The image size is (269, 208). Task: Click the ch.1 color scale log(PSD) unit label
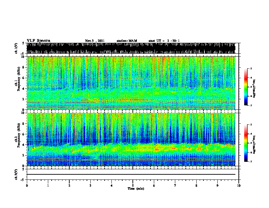254,88
